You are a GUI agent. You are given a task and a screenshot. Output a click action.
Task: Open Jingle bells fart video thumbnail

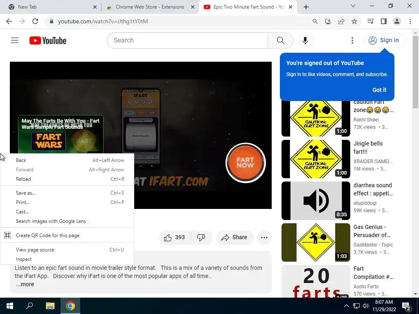click(315, 159)
